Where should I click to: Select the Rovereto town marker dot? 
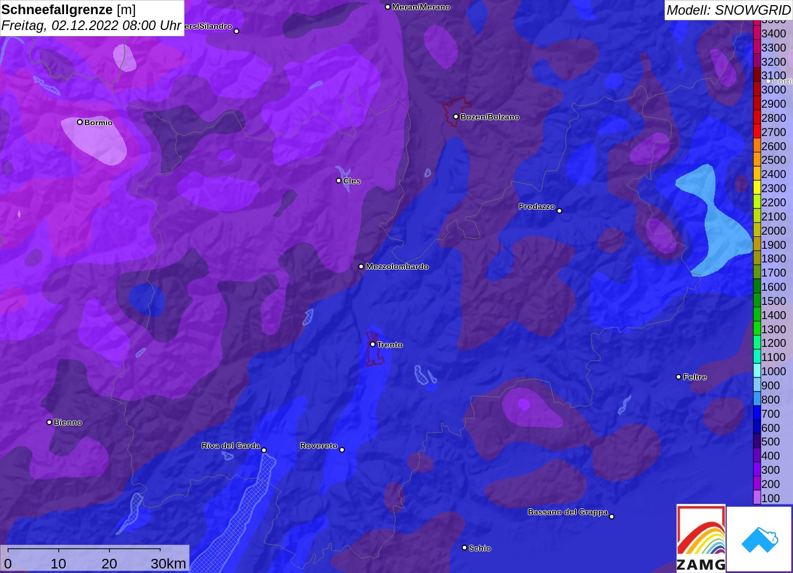(x=342, y=449)
